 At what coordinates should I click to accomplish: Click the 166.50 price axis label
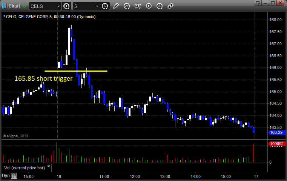click(275, 56)
